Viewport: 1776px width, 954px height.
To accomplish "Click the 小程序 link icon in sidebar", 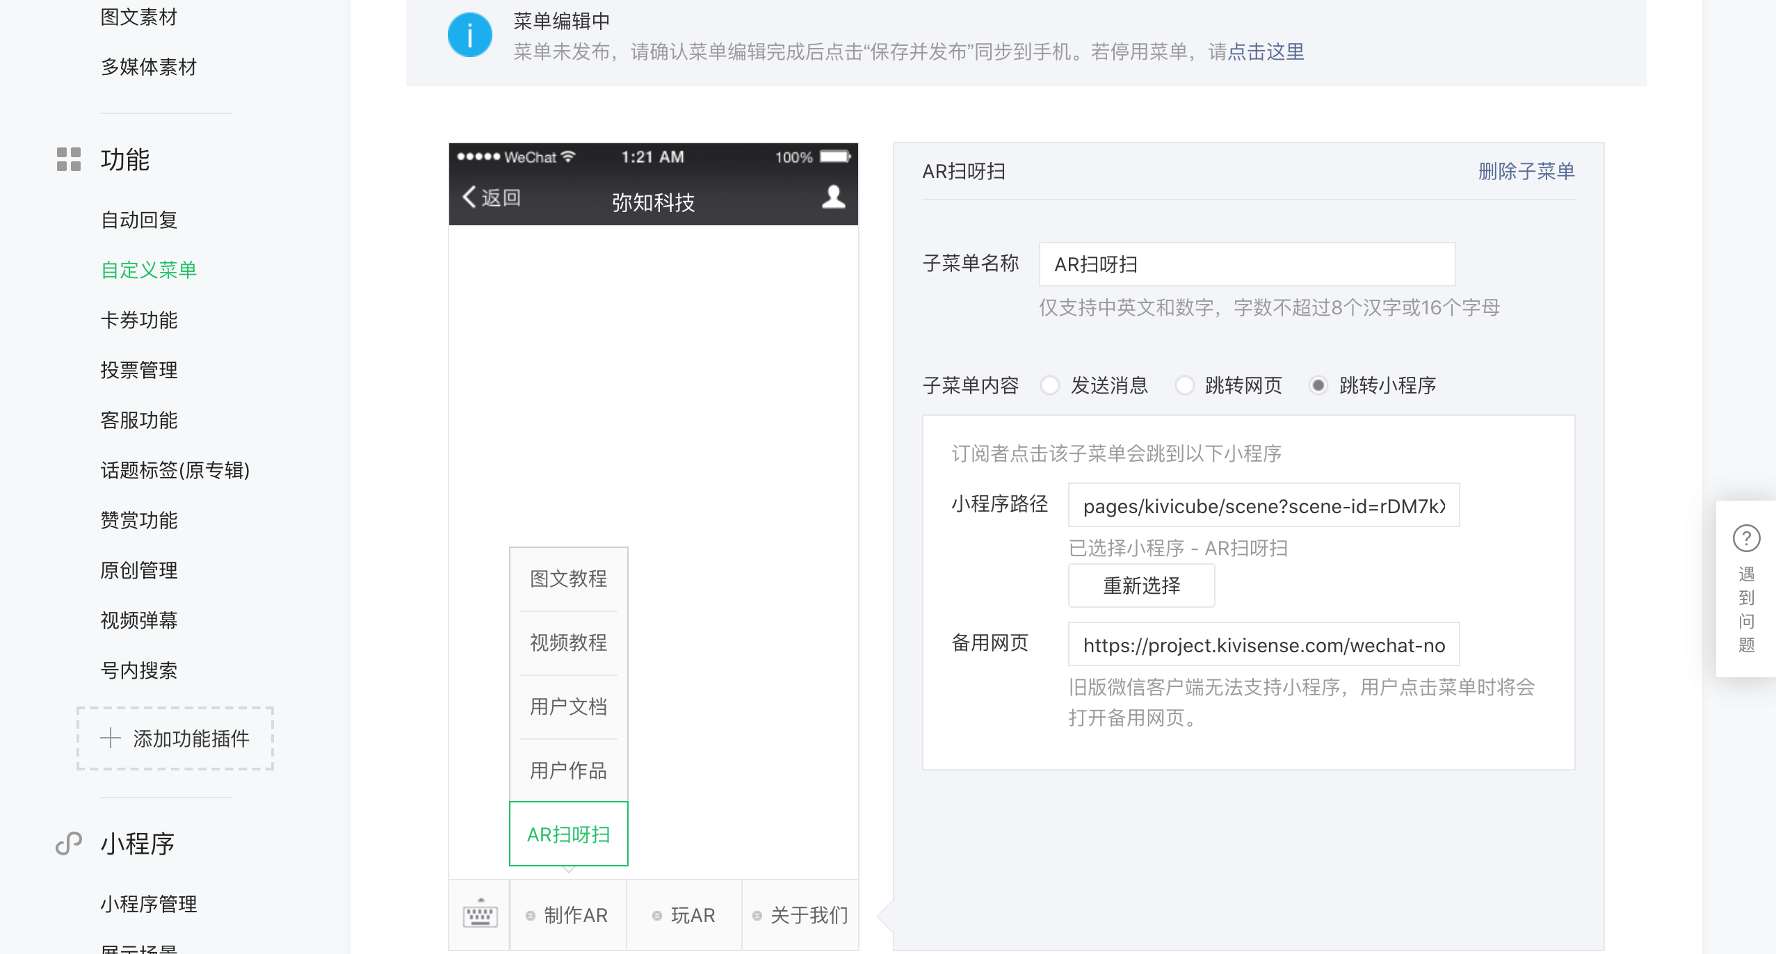I will [x=69, y=843].
